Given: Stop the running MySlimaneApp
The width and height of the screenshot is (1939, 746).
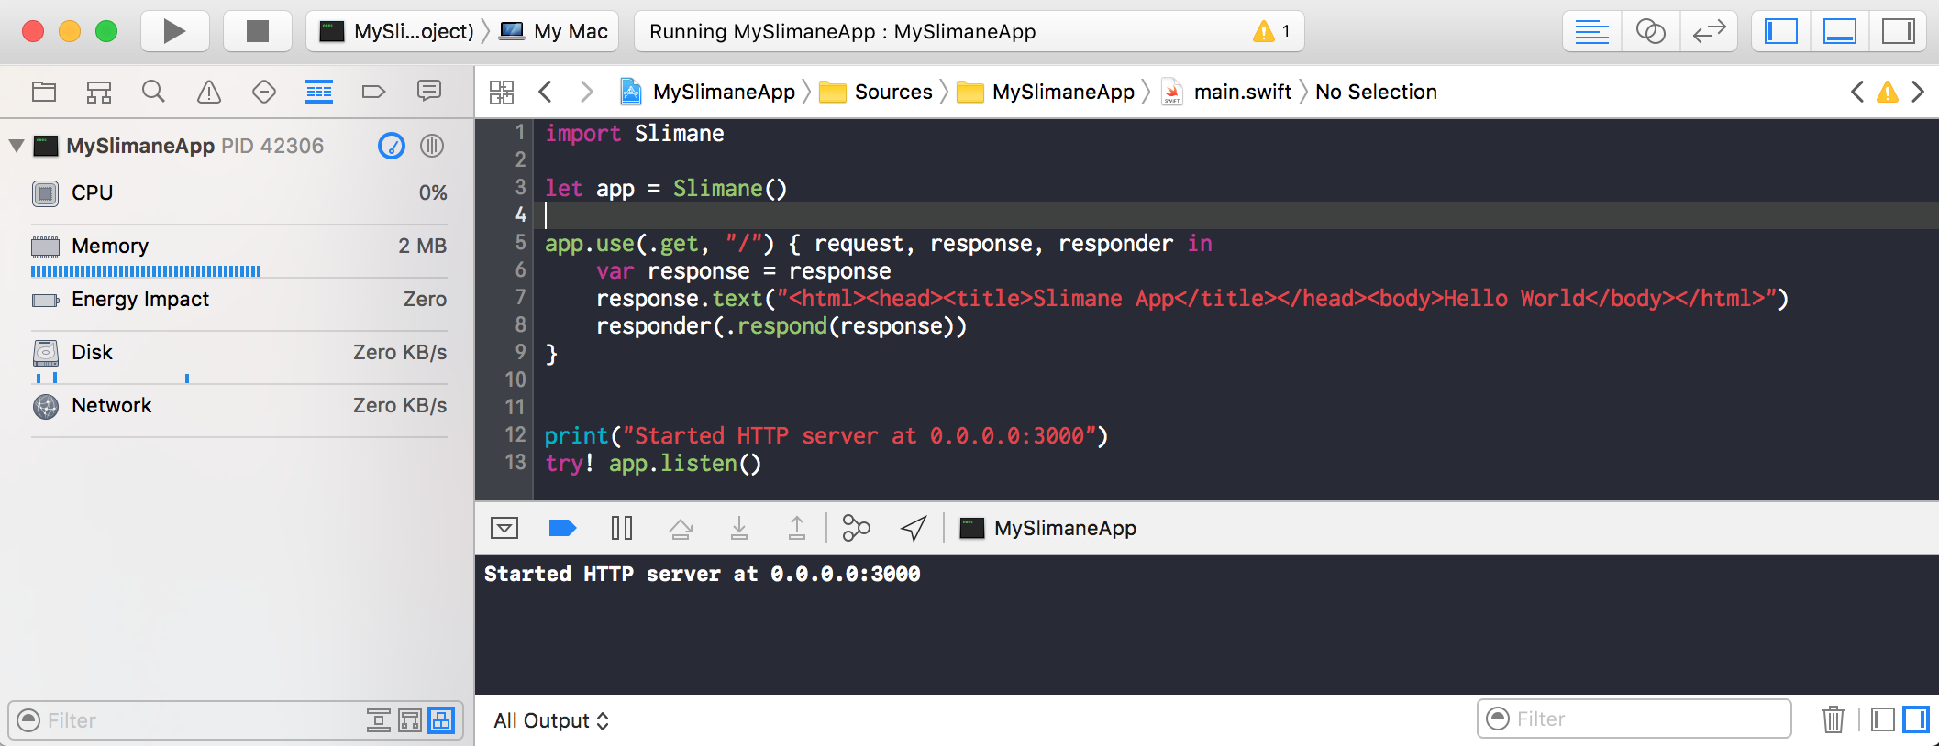Looking at the screenshot, I should click(258, 31).
